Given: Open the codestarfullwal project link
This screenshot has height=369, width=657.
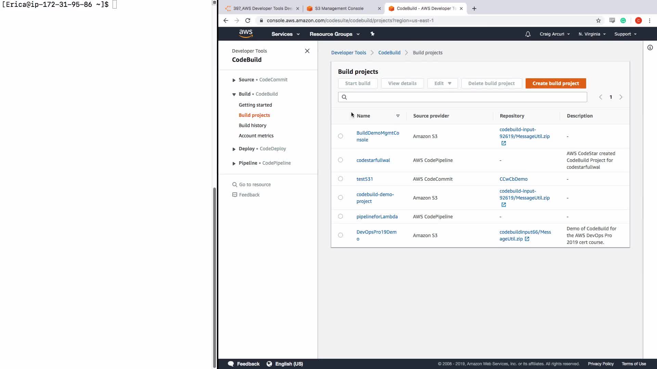Looking at the screenshot, I should (x=373, y=160).
